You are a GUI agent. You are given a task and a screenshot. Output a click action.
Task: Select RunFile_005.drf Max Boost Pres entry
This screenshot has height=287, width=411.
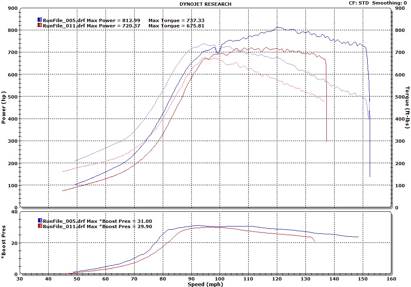coord(97,221)
